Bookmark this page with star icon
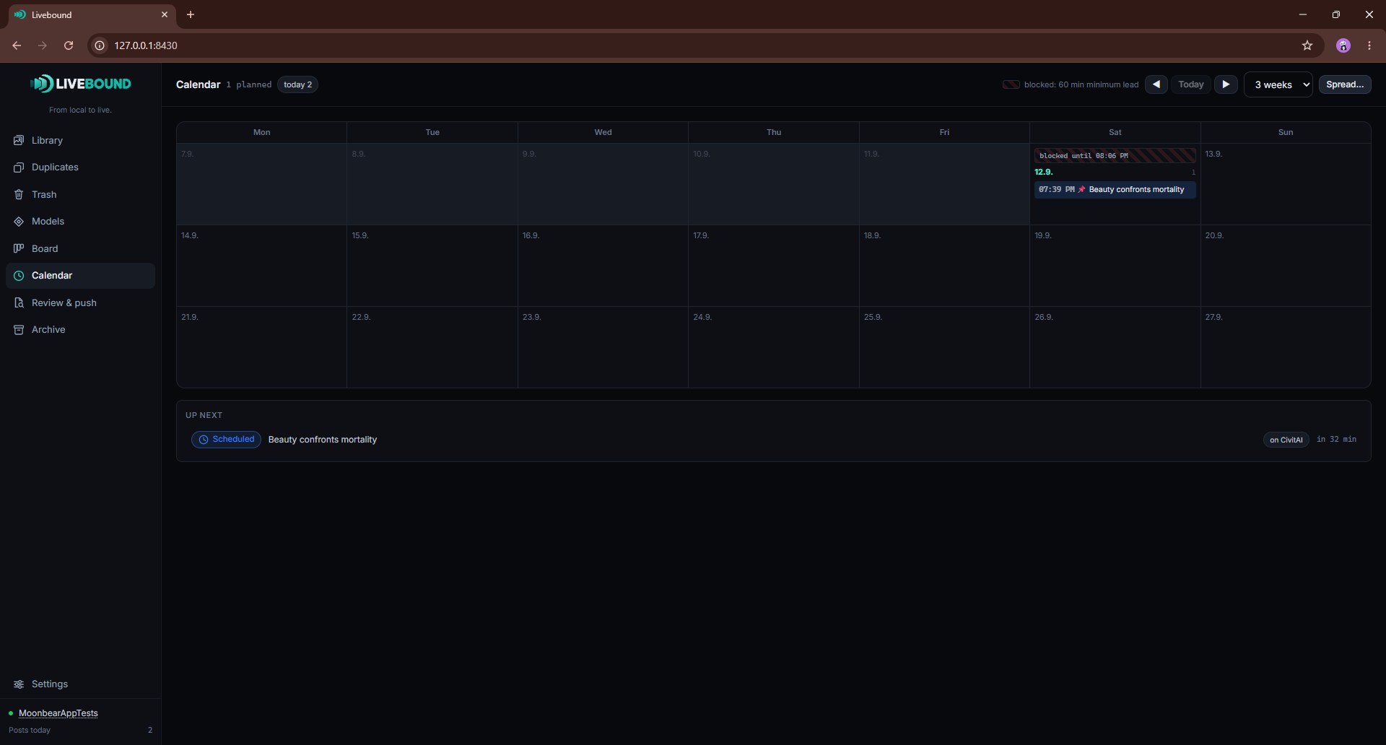 click(1307, 45)
